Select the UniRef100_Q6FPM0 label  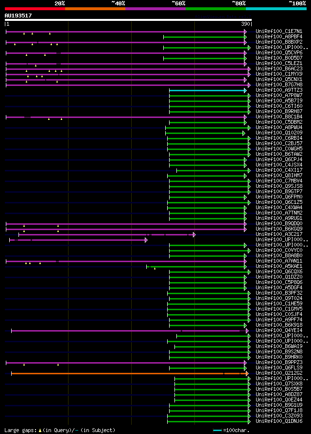point(279,197)
